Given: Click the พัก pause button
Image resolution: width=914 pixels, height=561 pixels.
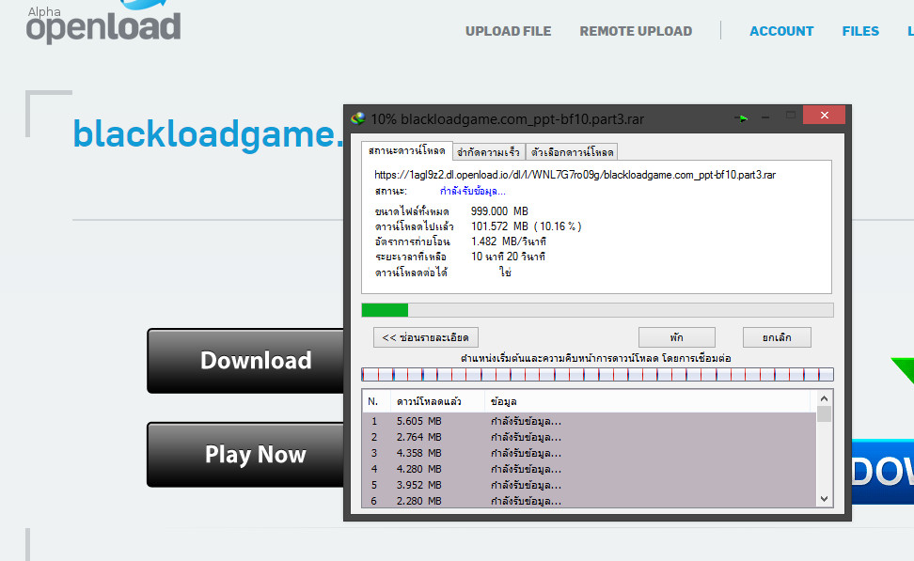Looking at the screenshot, I should point(677,337).
